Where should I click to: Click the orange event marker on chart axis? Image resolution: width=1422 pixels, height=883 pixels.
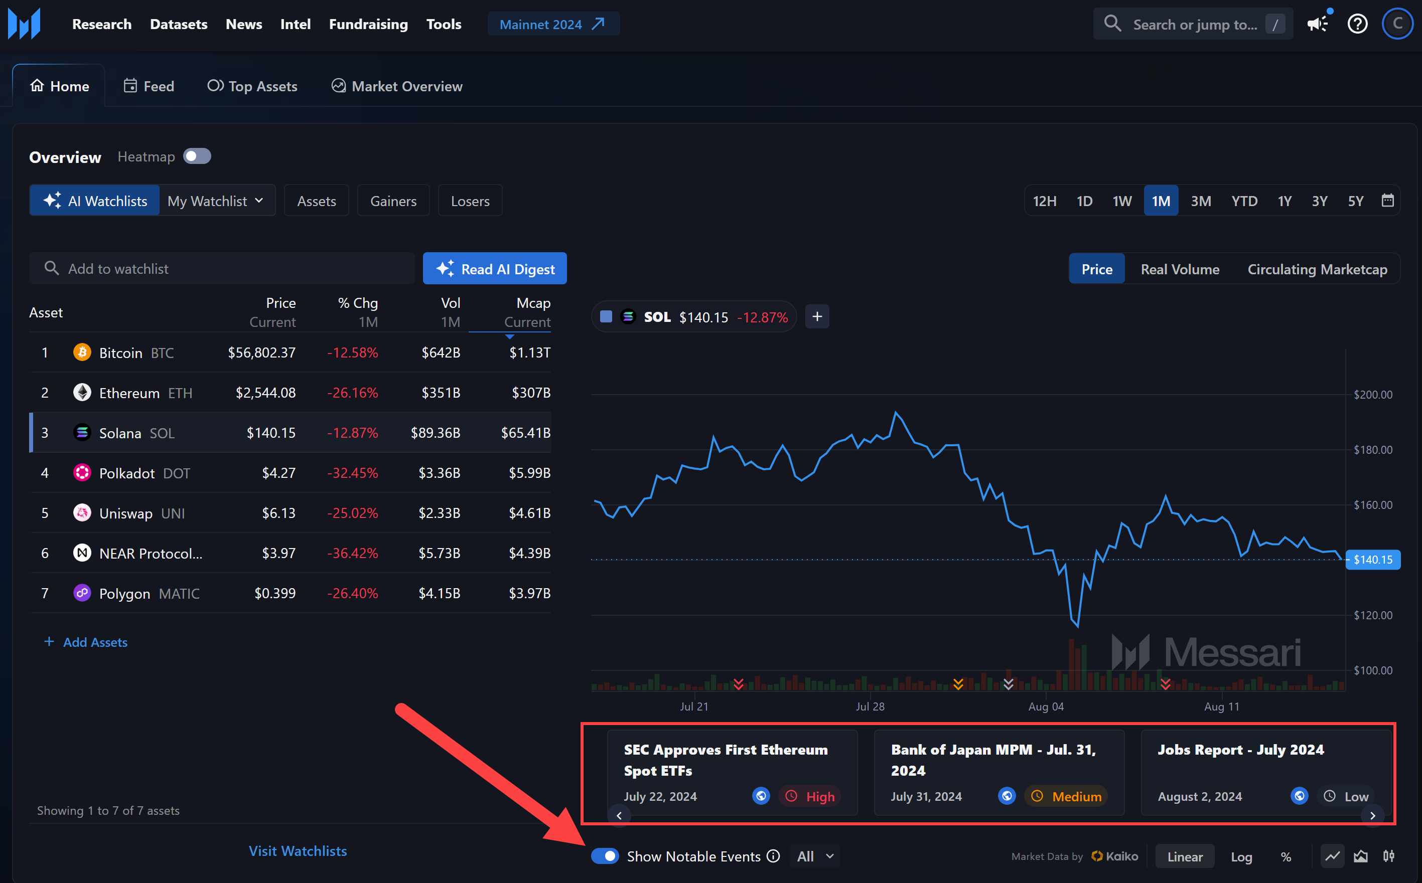tap(958, 684)
